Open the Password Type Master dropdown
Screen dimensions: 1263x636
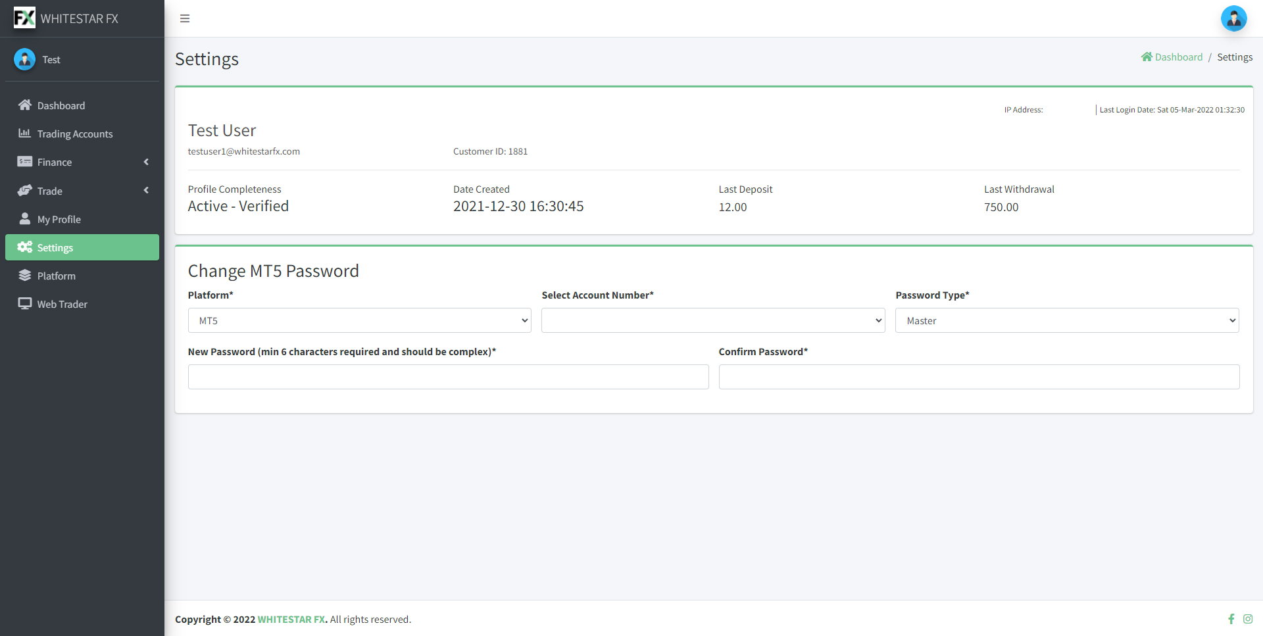1067,320
